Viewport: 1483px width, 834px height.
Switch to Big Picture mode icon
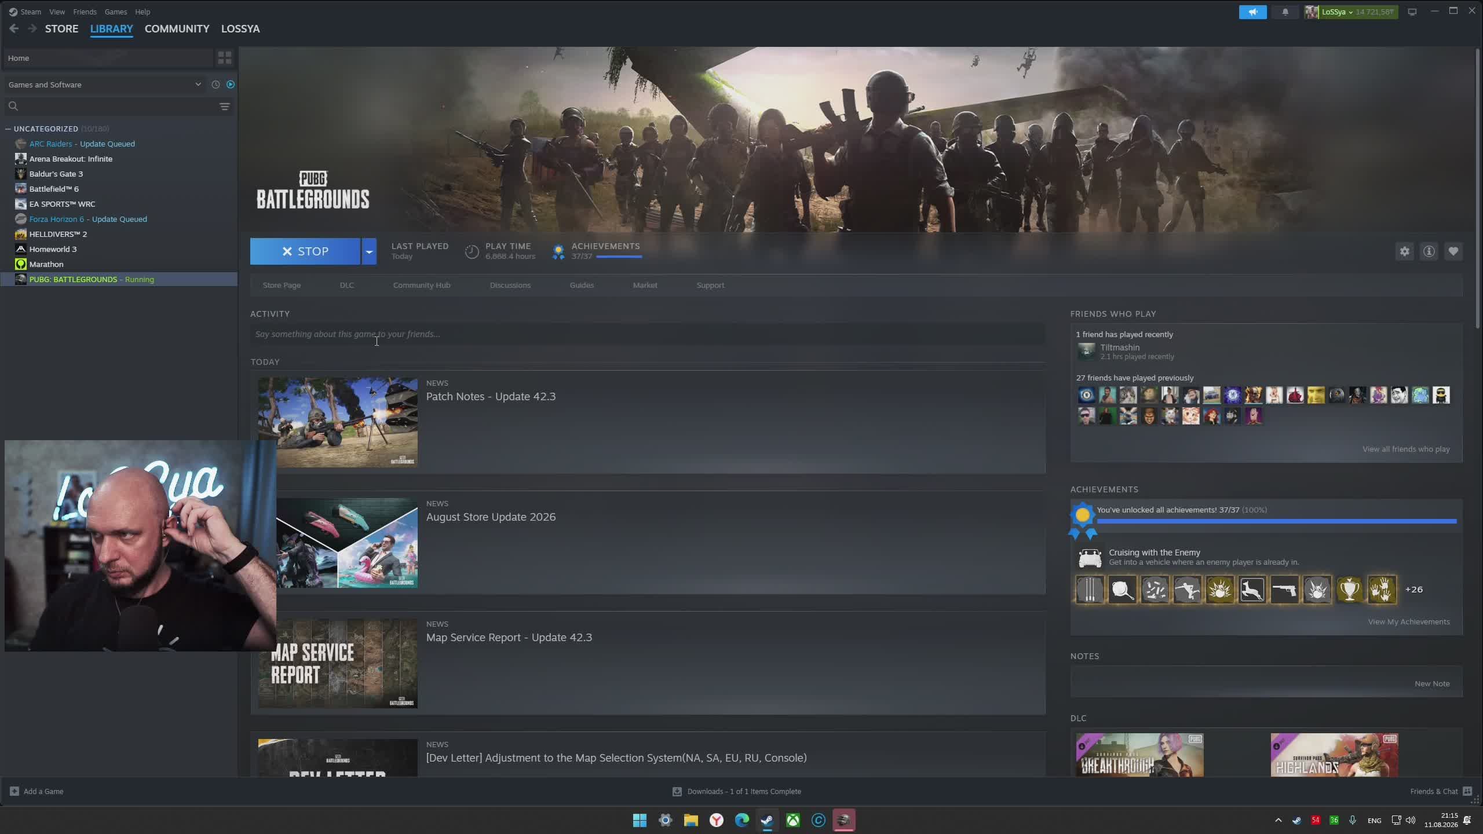click(x=1412, y=12)
